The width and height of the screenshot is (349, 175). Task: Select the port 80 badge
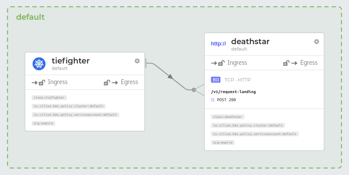215,80
